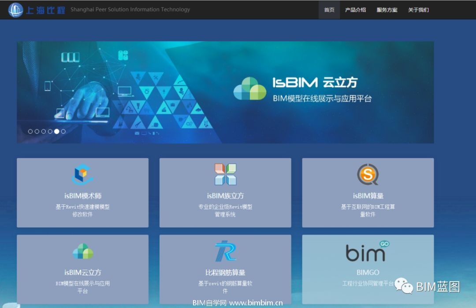Open the isBIM模术师 title link

click(82, 196)
